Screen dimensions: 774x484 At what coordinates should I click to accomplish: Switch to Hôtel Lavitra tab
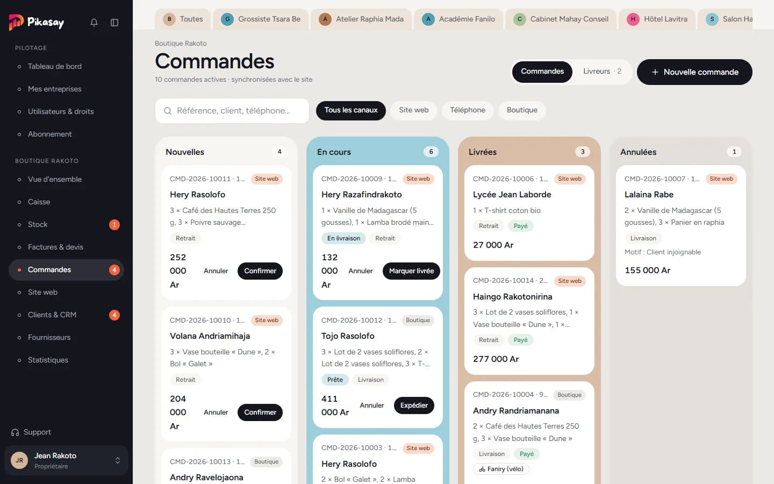coord(657,19)
